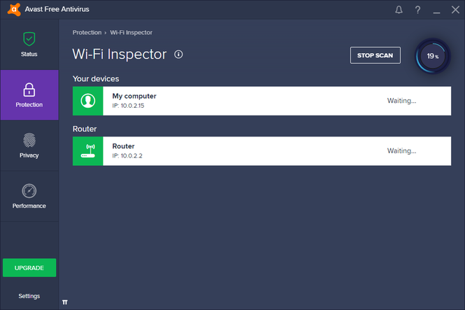This screenshot has width=465, height=310.
Task: Click the IP: 10.0.2.2 text
Action: pos(127,156)
